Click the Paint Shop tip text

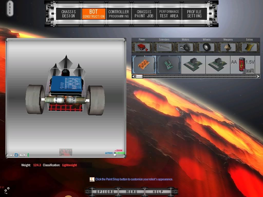pos(134,179)
